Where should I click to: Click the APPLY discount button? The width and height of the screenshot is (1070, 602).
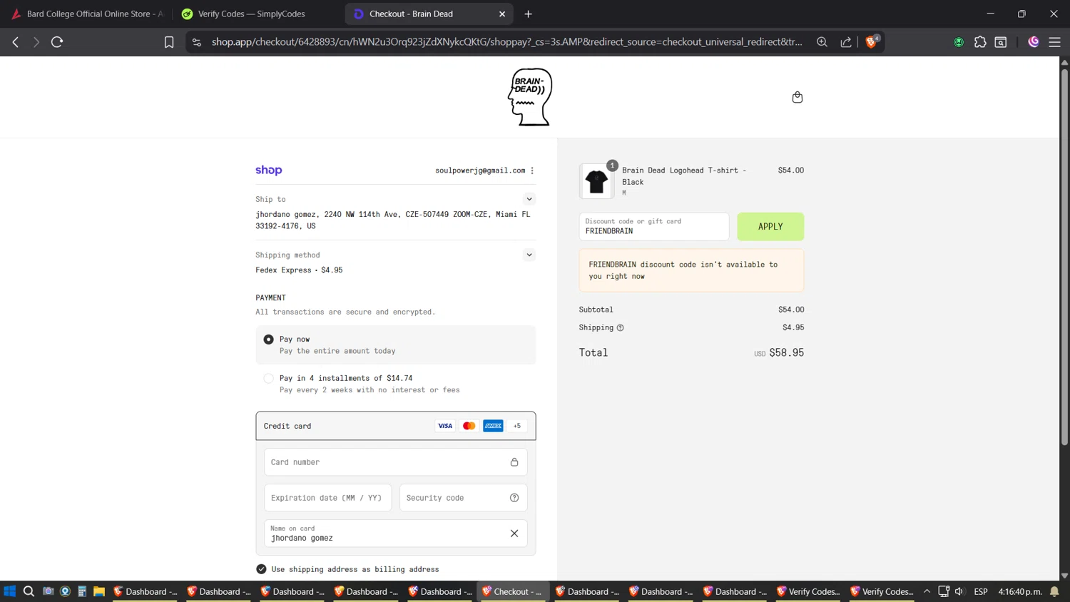pyautogui.click(x=770, y=227)
